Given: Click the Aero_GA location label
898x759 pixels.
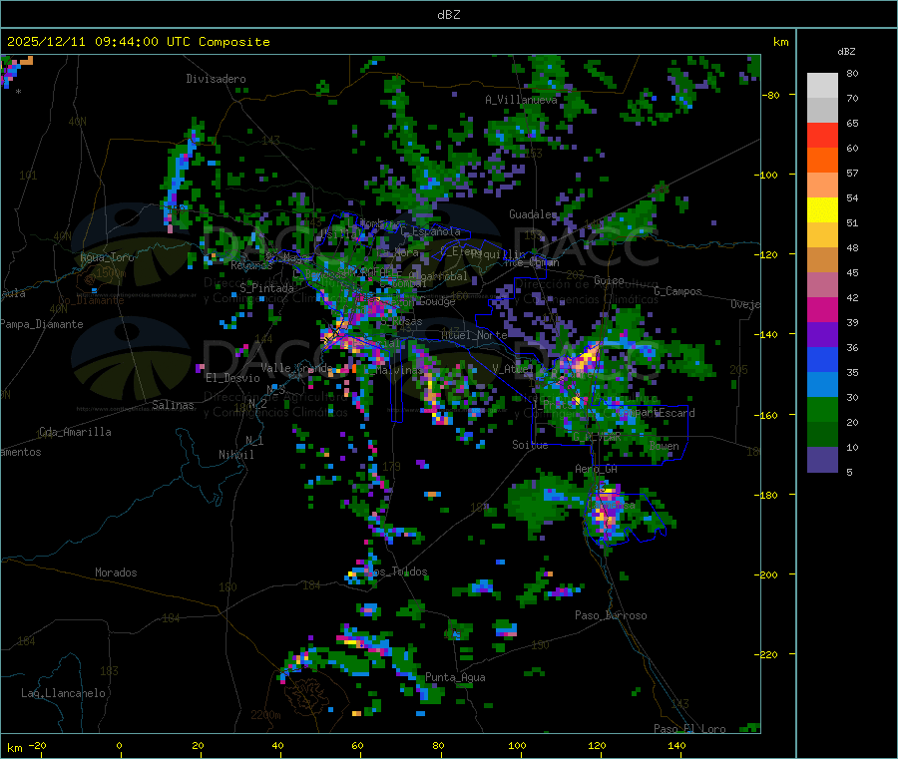Looking at the screenshot, I should 597,470.
